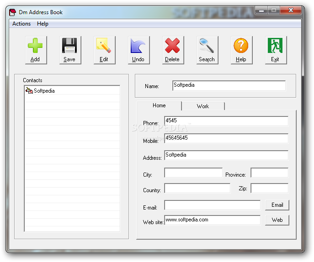Switch to the Work tab
The image size is (314, 262).
[x=203, y=106]
